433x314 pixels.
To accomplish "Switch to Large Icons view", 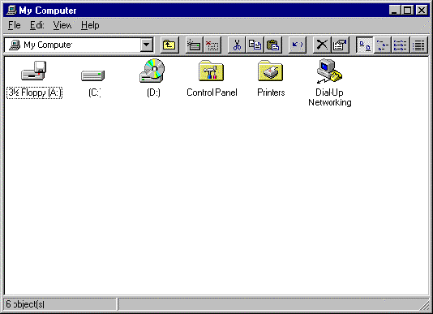I will (365, 45).
